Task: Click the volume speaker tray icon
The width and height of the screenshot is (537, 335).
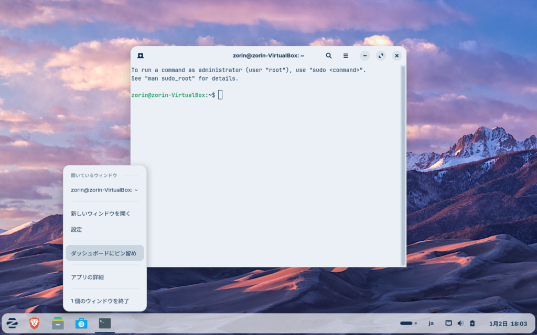Action: pos(460,323)
